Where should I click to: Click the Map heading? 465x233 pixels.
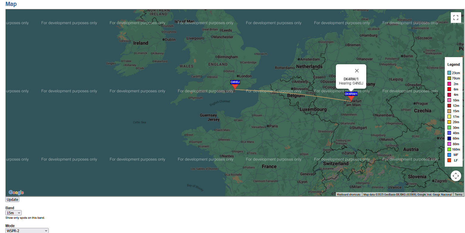(x=11, y=4)
